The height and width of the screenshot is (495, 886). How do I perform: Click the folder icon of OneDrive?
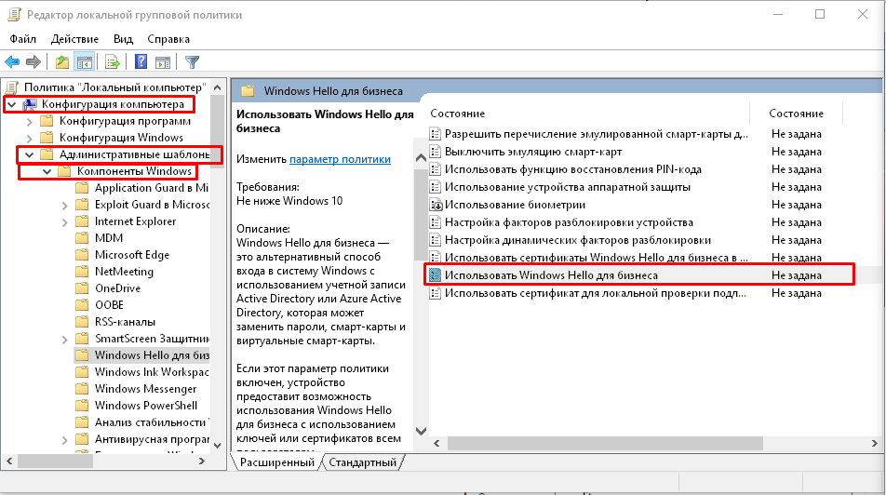pyautogui.click(x=83, y=288)
